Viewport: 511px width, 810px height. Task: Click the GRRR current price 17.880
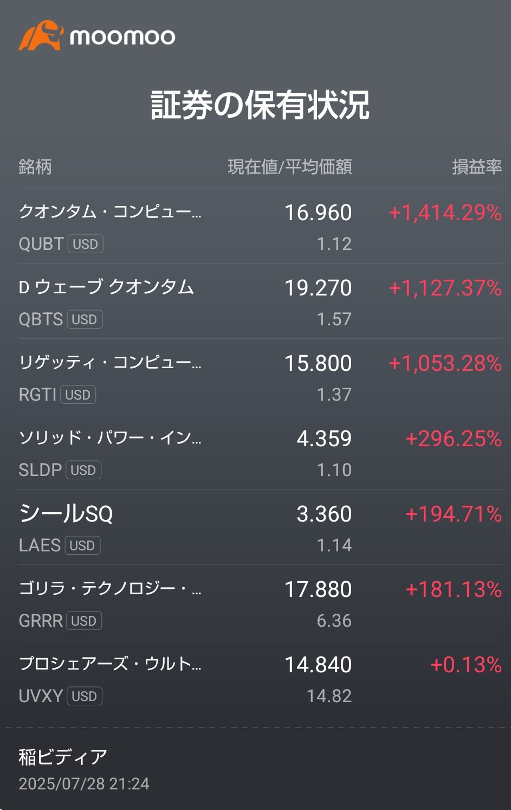pyautogui.click(x=319, y=589)
